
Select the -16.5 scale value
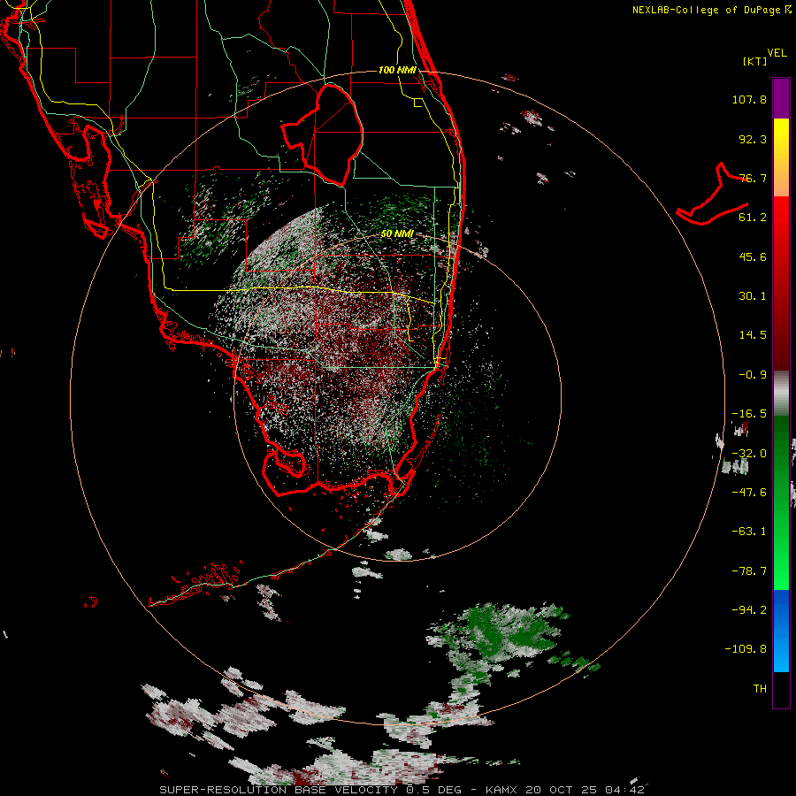click(749, 414)
